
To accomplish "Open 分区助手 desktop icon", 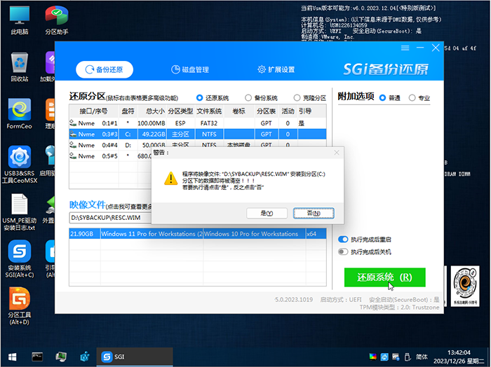I will (56, 20).
